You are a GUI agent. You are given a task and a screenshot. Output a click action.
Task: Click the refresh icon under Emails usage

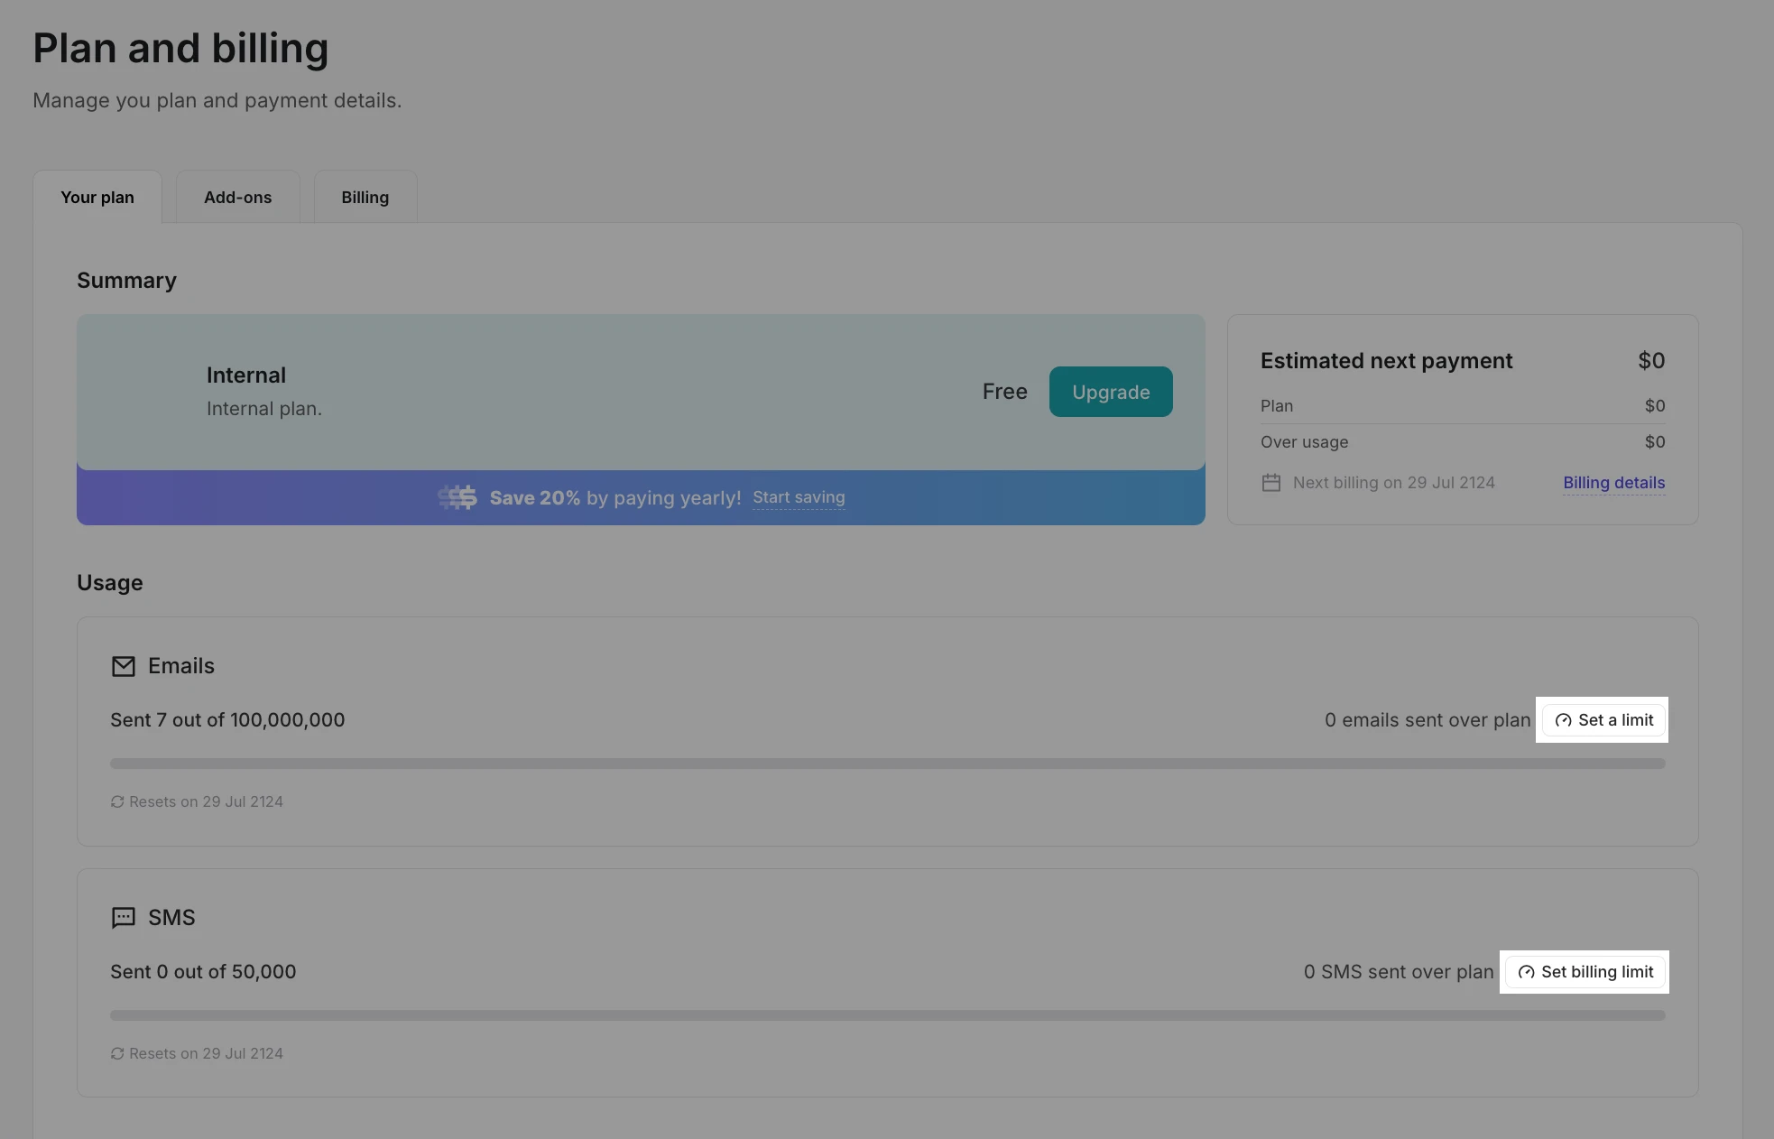[x=117, y=801]
